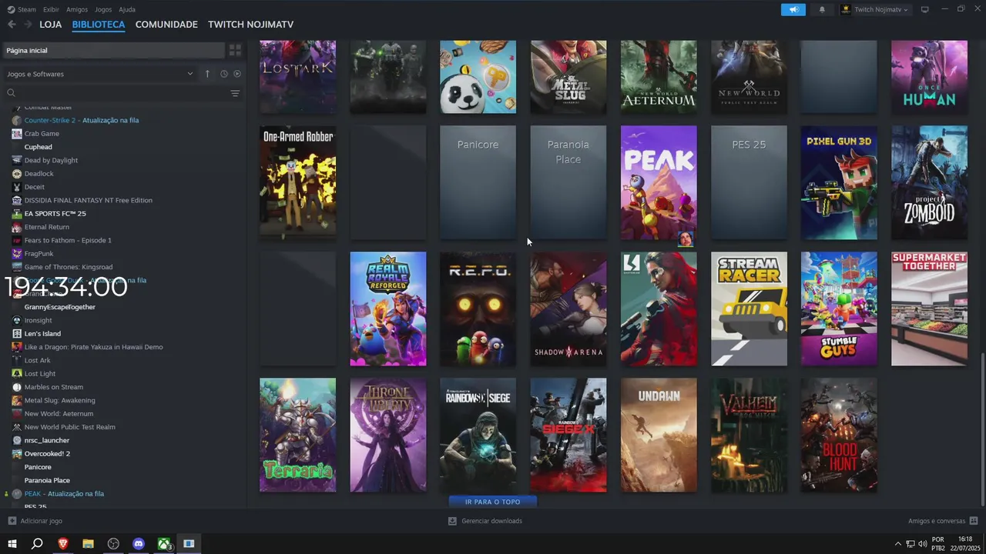This screenshot has width=986, height=554.
Task: Open the Exibir menu
Action: pyautogui.click(x=51, y=9)
